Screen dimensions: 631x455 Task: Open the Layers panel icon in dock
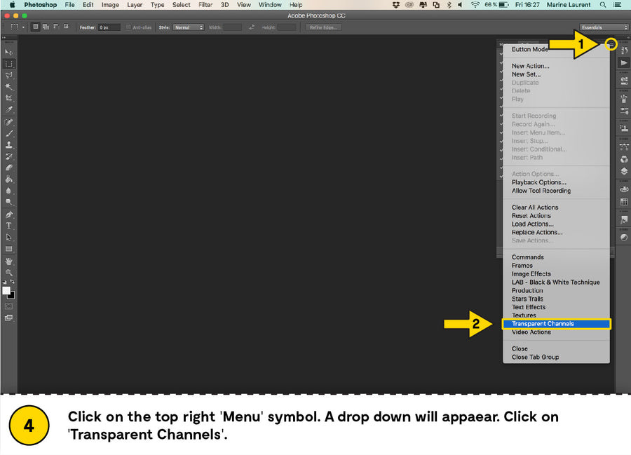(x=624, y=171)
